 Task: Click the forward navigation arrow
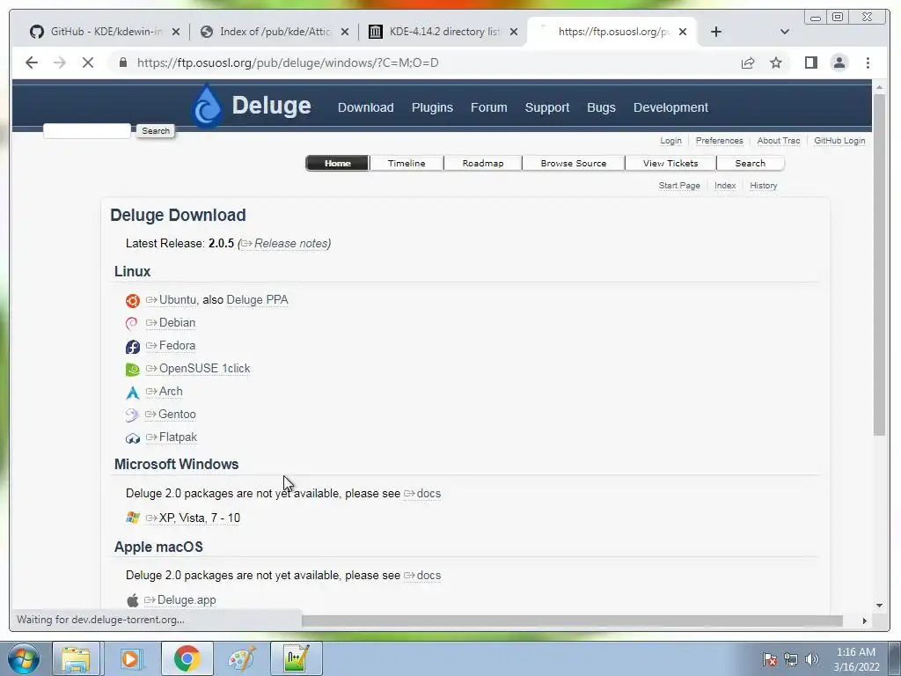coord(60,62)
